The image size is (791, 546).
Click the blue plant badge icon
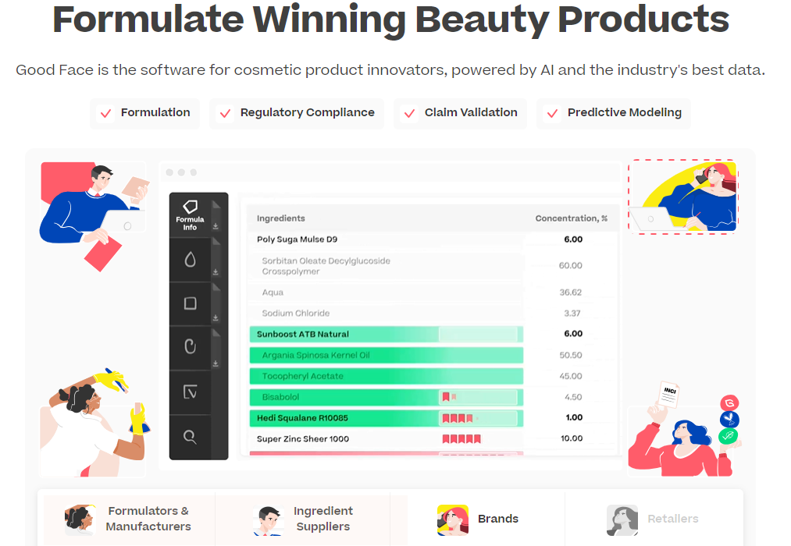729,419
